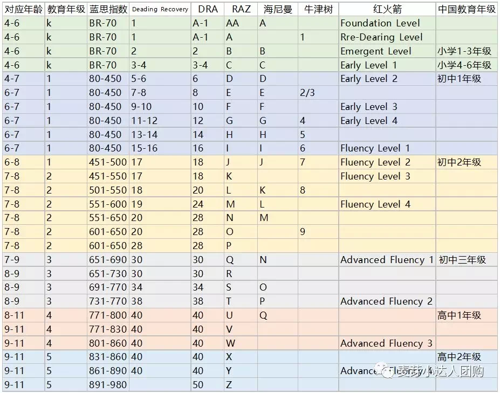
Task: Select the 4-7 age cell
Action: (23, 79)
